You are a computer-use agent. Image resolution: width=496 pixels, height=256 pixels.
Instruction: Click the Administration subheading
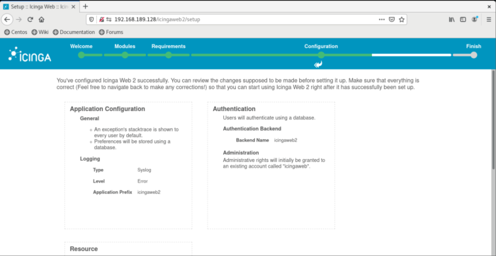coord(241,153)
